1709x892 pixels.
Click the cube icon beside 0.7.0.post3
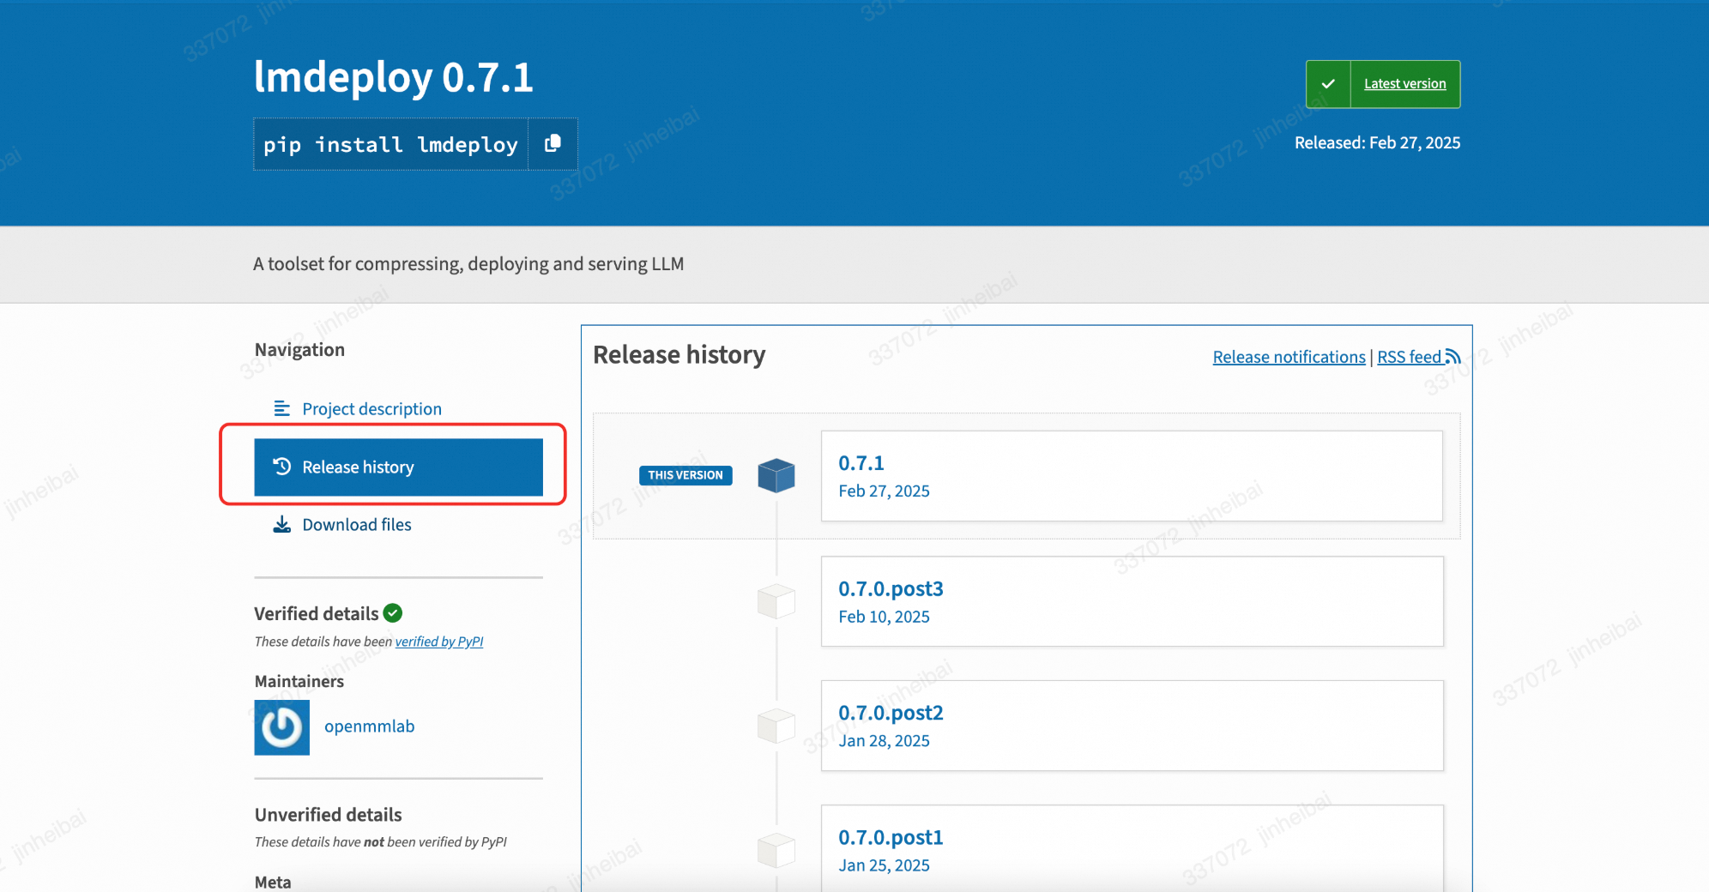[776, 601]
